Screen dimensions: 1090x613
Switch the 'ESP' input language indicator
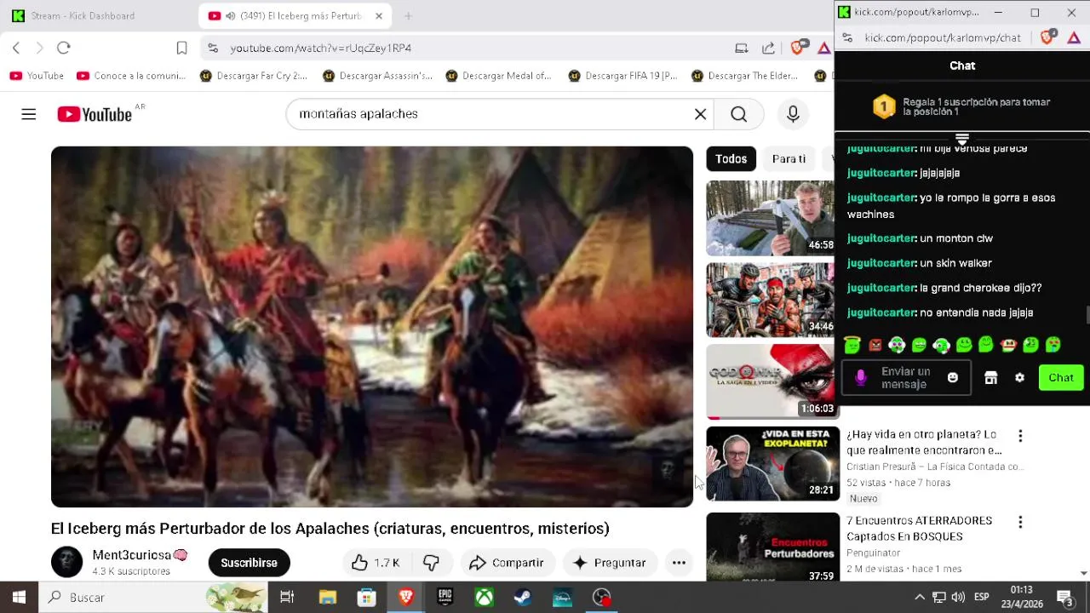click(982, 598)
